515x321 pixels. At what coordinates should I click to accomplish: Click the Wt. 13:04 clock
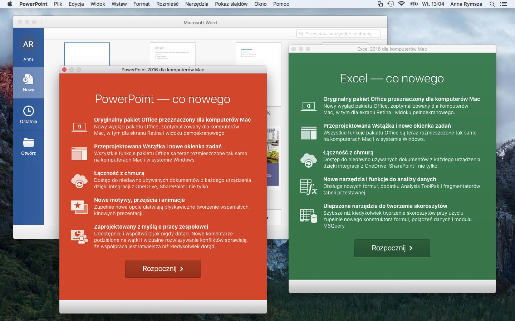pyautogui.click(x=433, y=4)
